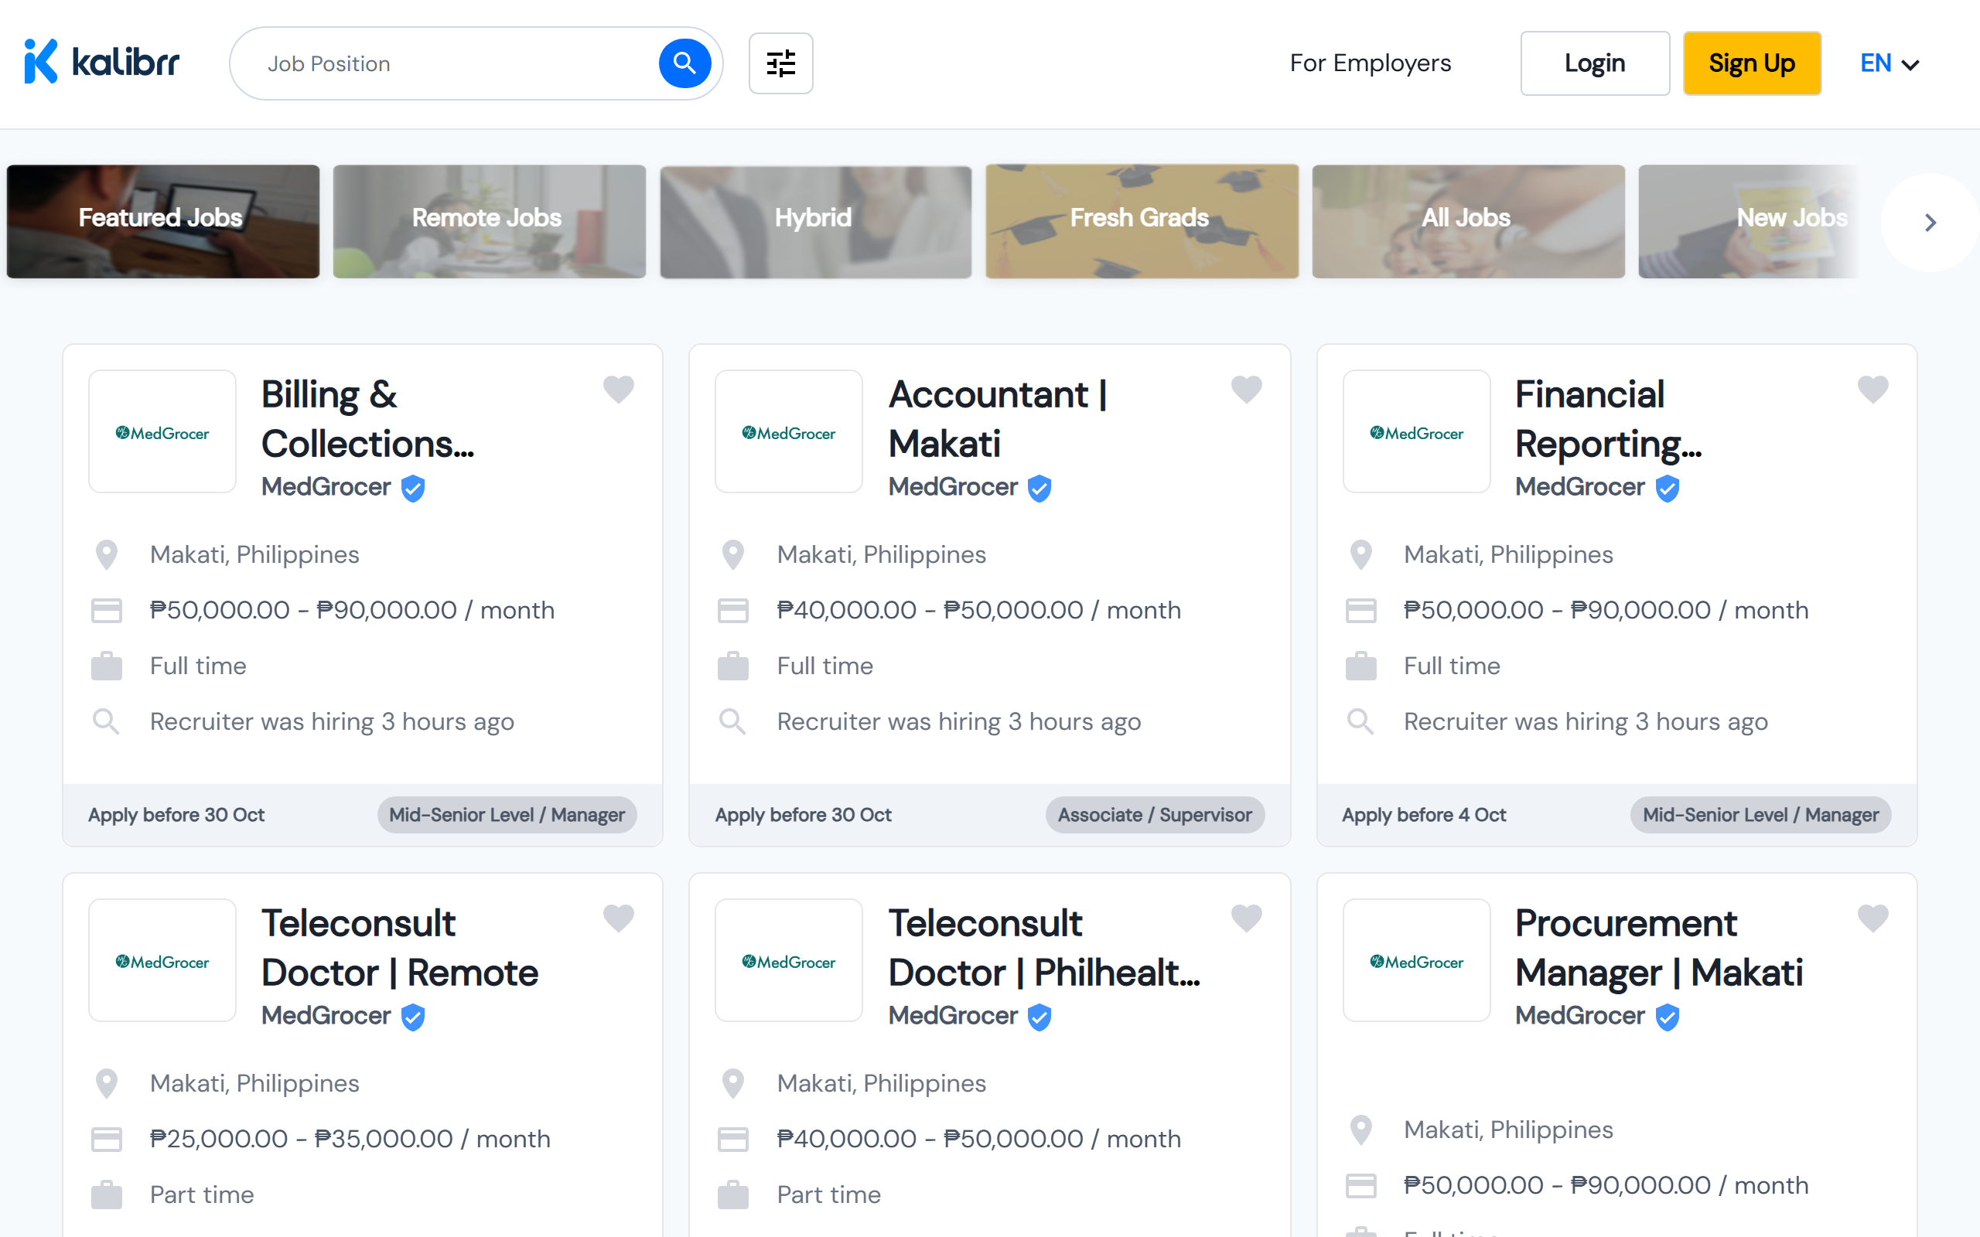This screenshot has height=1237, width=1980.
Task: Open the Procurement Manager | Makati title
Action: point(1659,947)
